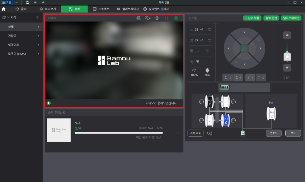This screenshot has height=182, width=305.
Task: Raise the bed by 10 on the Z axis
Action: [228, 77]
